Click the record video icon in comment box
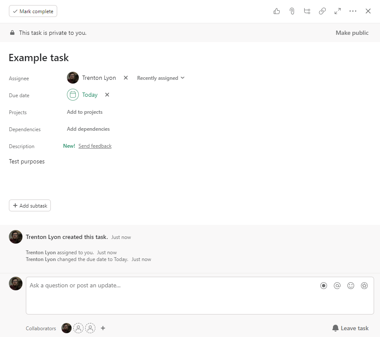The image size is (380, 337). [x=324, y=286]
